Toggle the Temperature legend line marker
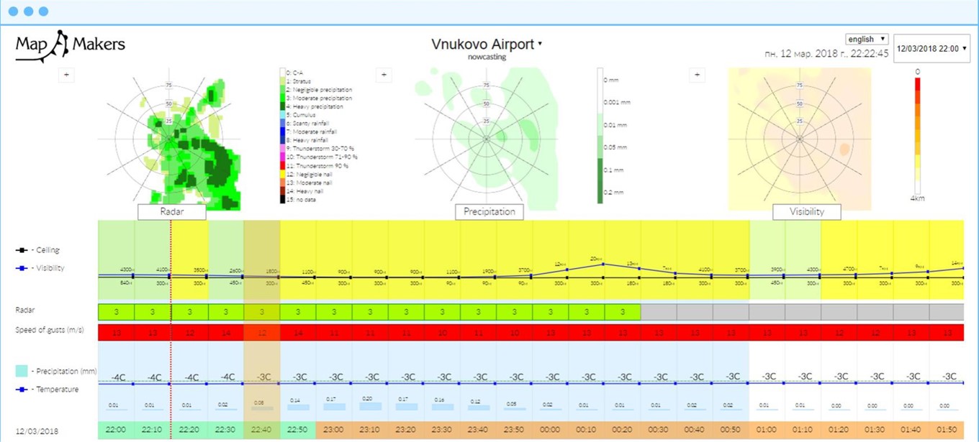Screen dimensions: 979x442 pos(22,390)
